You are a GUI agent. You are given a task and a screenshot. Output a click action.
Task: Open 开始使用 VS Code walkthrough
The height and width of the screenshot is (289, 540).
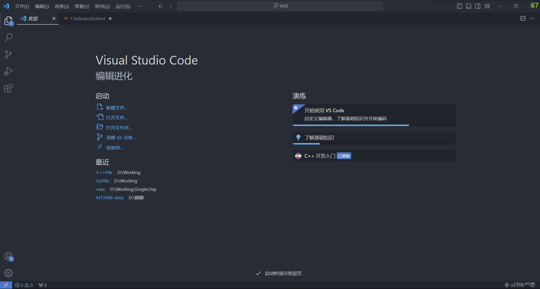pos(374,115)
